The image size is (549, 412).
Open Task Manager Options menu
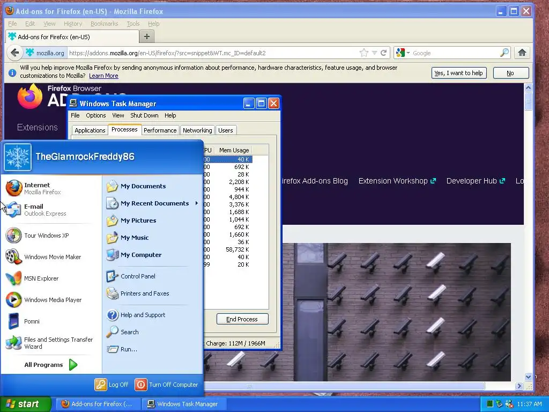(x=95, y=115)
